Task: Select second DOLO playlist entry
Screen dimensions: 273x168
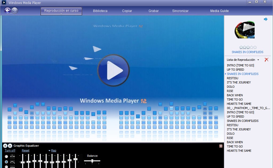Action: pyautogui.click(x=231, y=134)
